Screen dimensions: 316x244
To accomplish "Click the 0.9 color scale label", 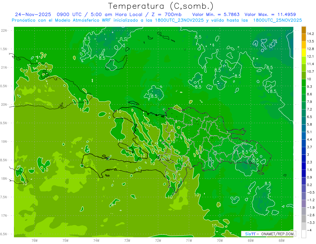I will (310, 177).
